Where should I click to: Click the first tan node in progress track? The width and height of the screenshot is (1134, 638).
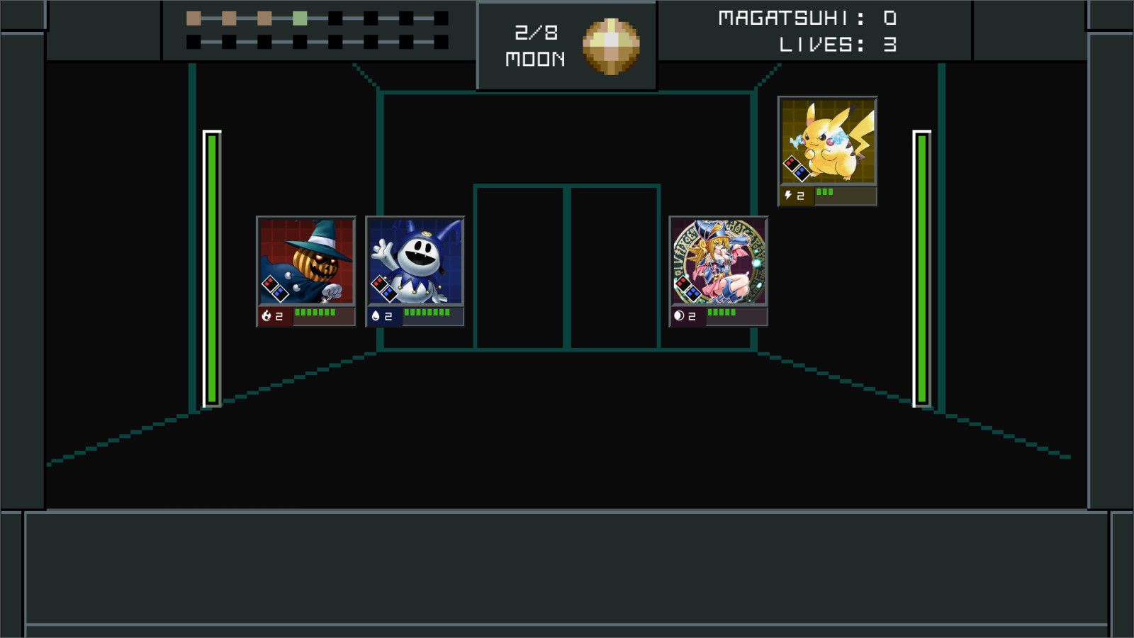click(x=193, y=18)
